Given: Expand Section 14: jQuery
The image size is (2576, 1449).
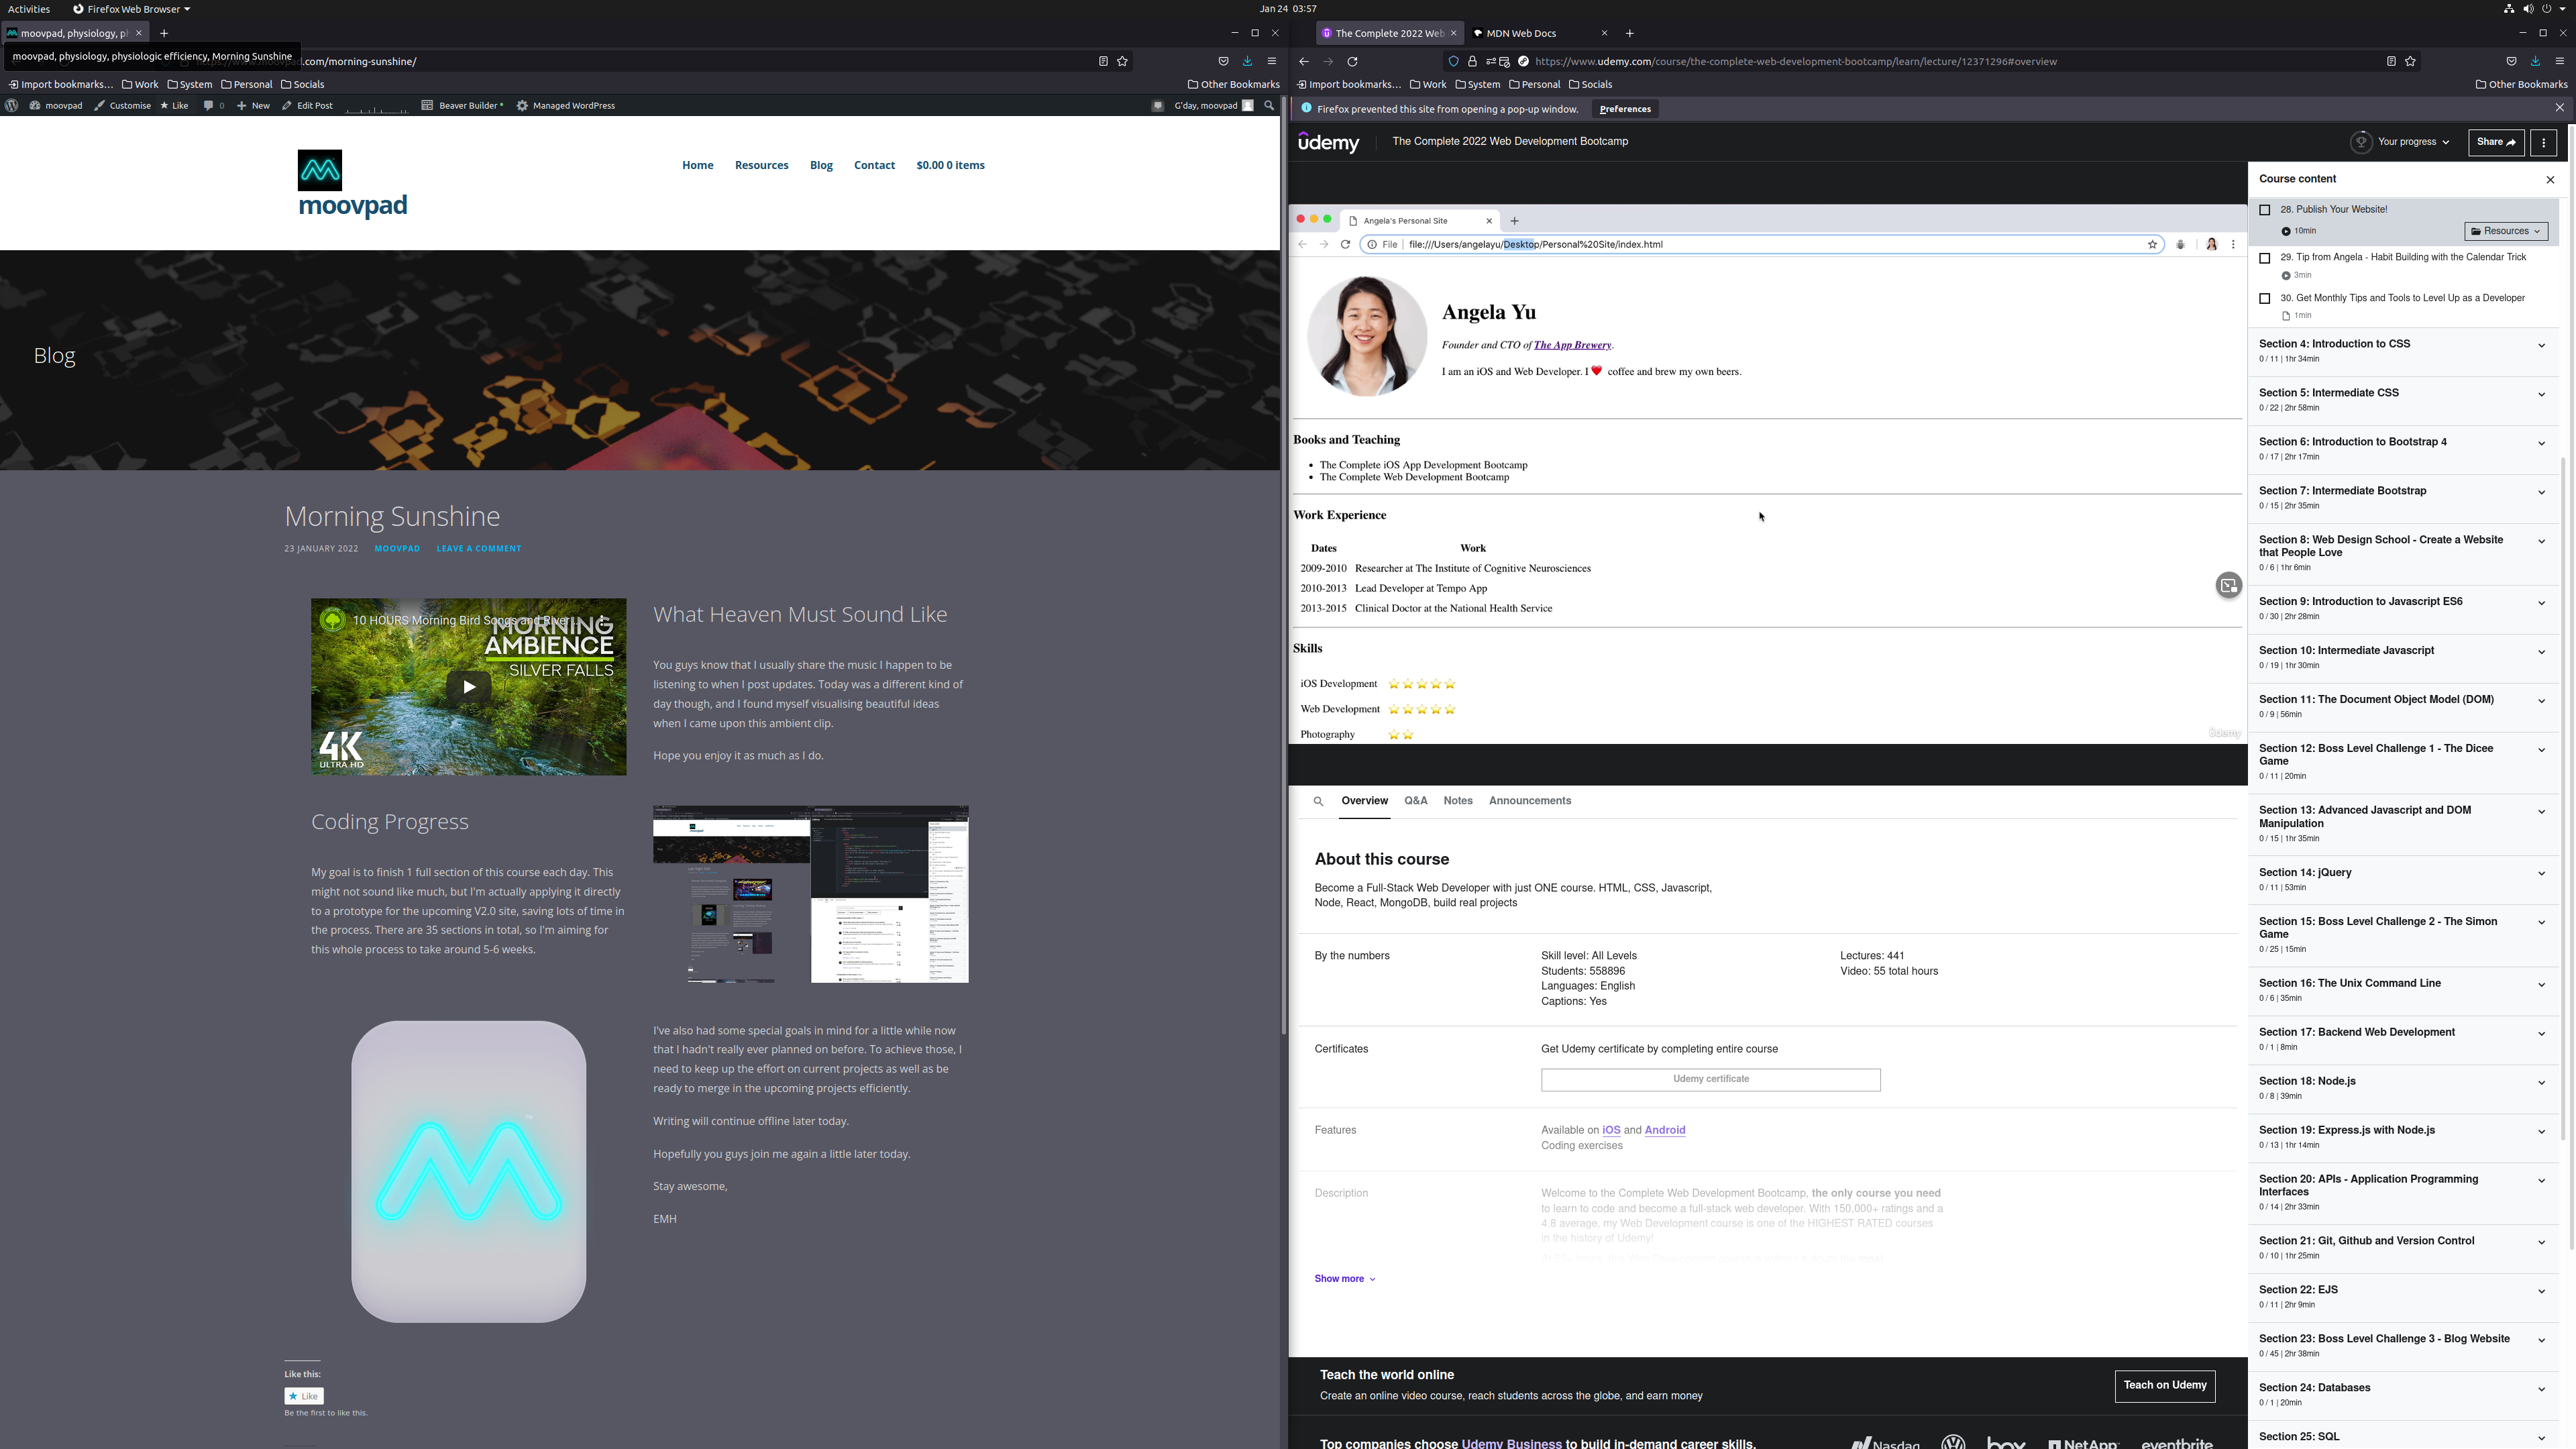Looking at the screenshot, I should pyautogui.click(x=2403, y=880).
